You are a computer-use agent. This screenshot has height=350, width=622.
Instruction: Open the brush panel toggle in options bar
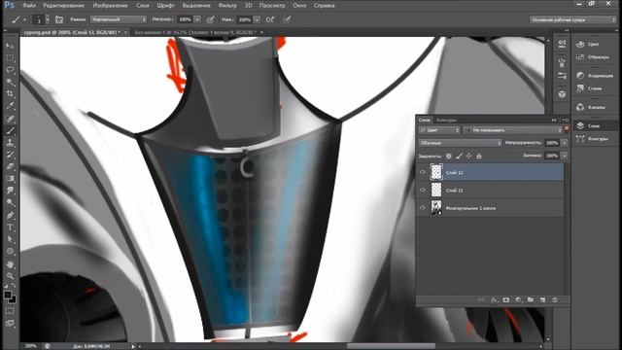point(59,19)
